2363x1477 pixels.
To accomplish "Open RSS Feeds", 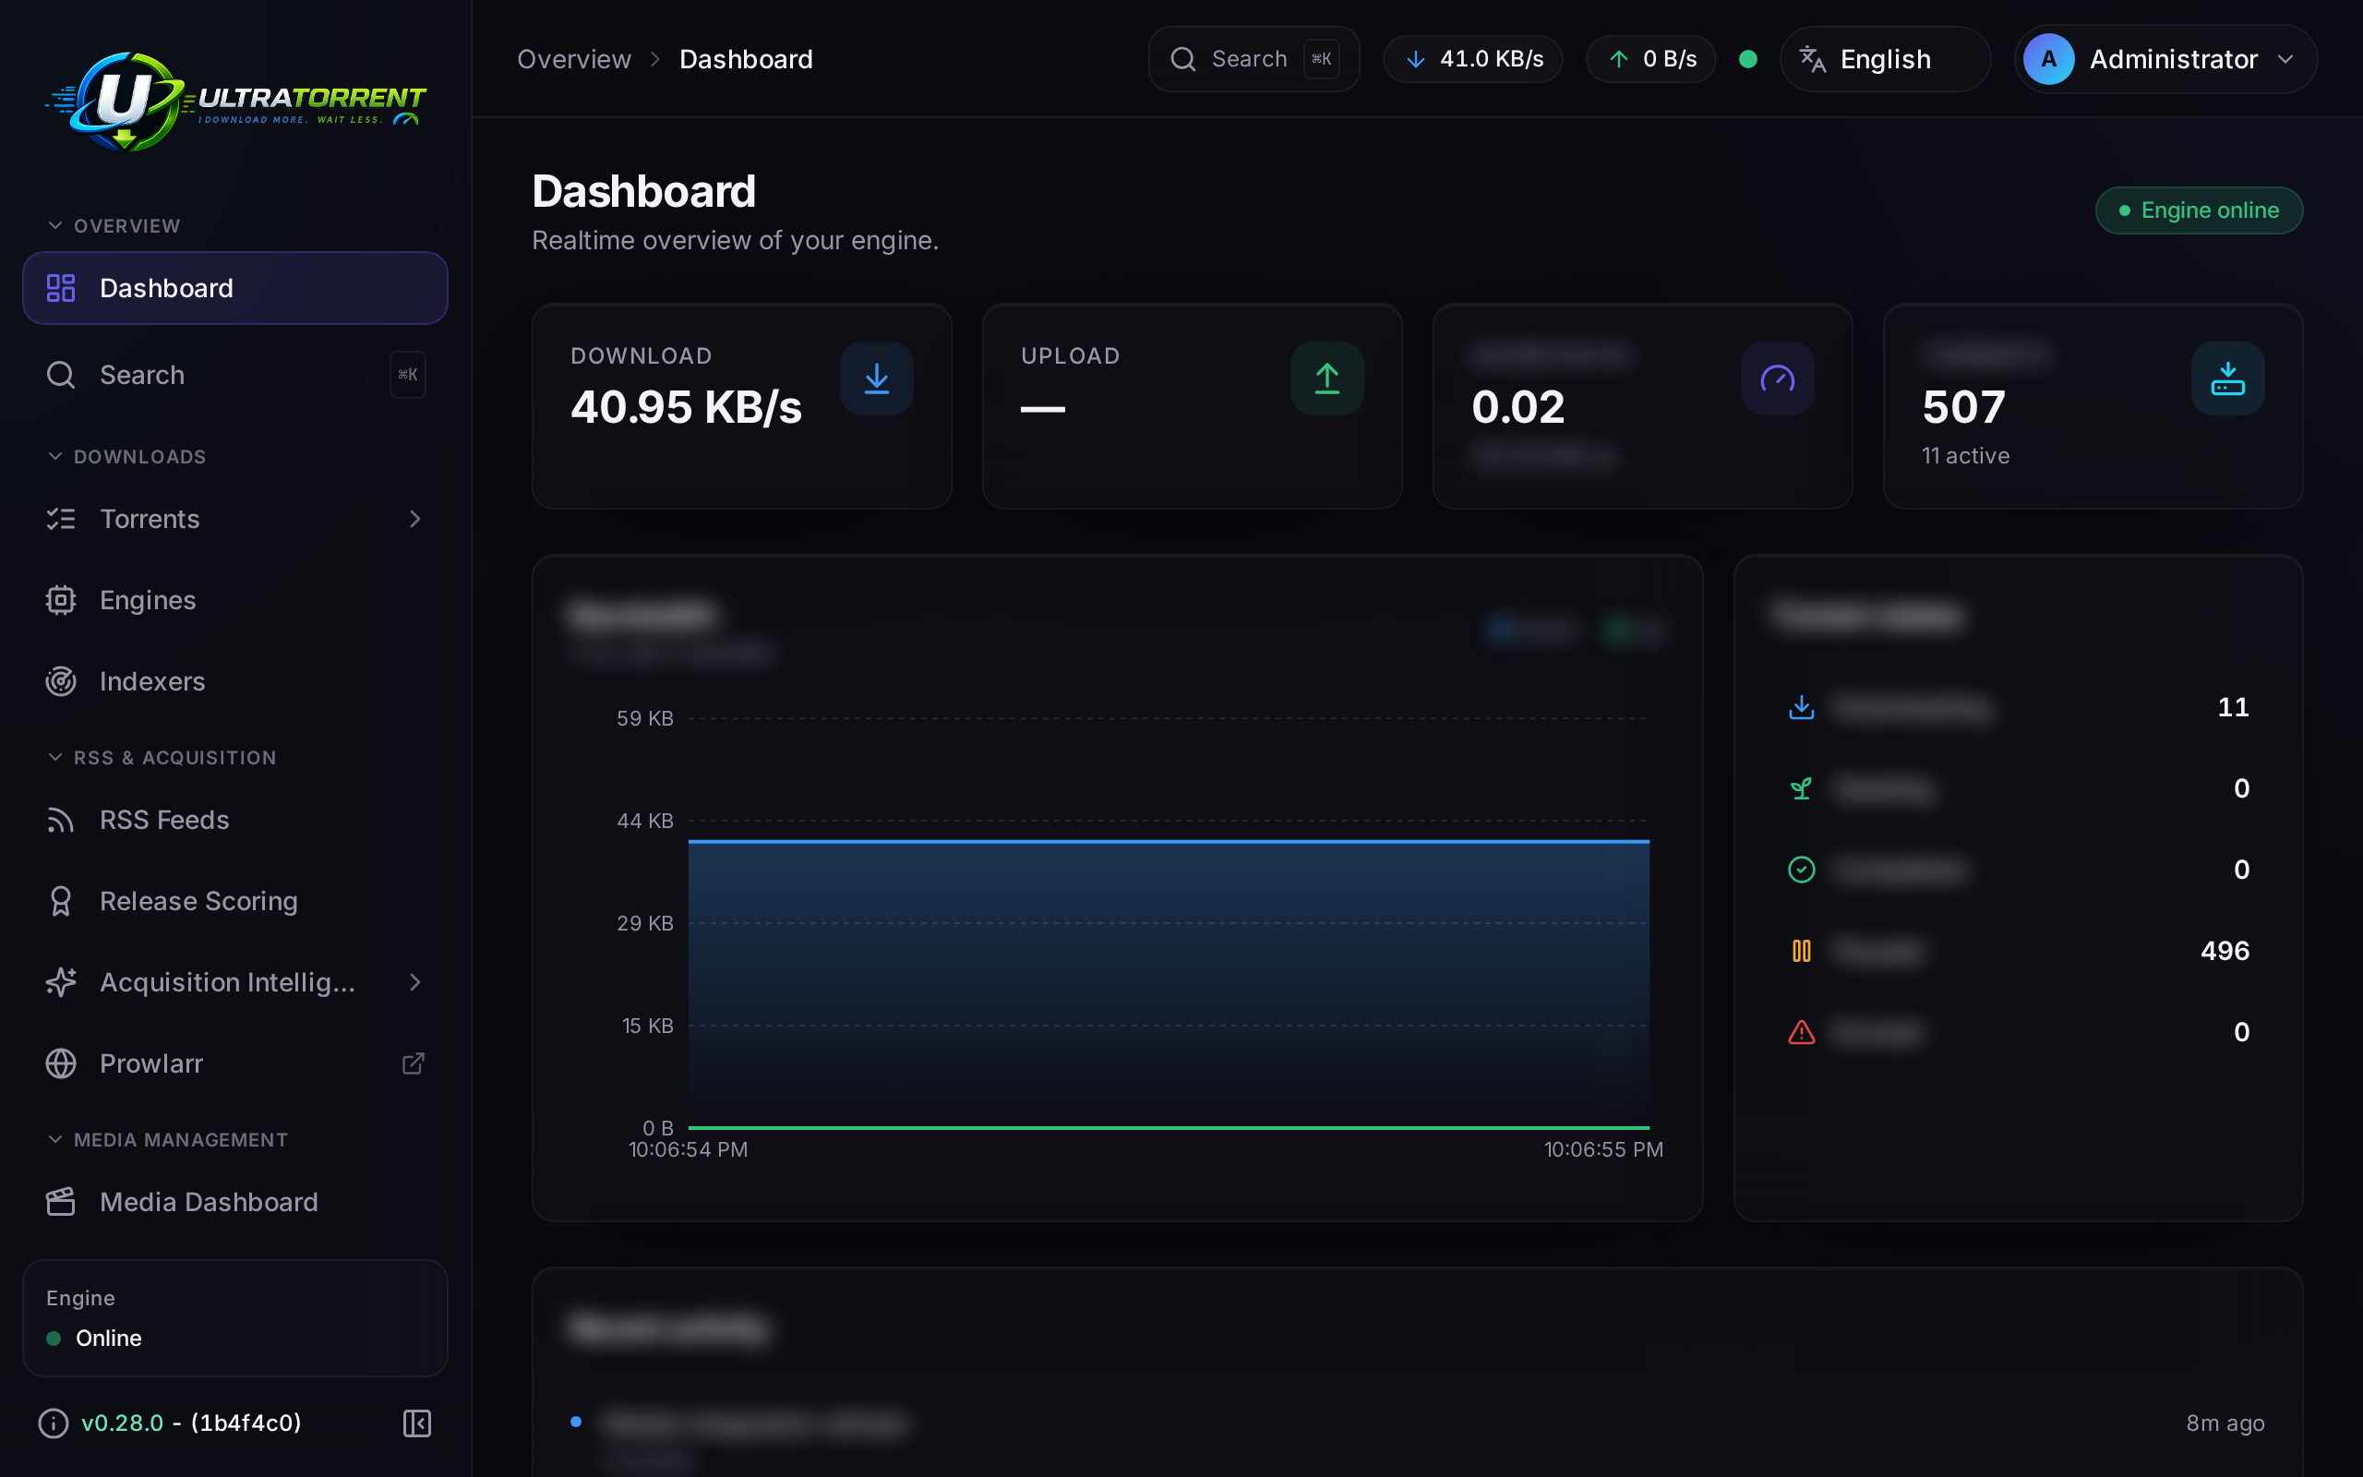I will pos(235,820).
